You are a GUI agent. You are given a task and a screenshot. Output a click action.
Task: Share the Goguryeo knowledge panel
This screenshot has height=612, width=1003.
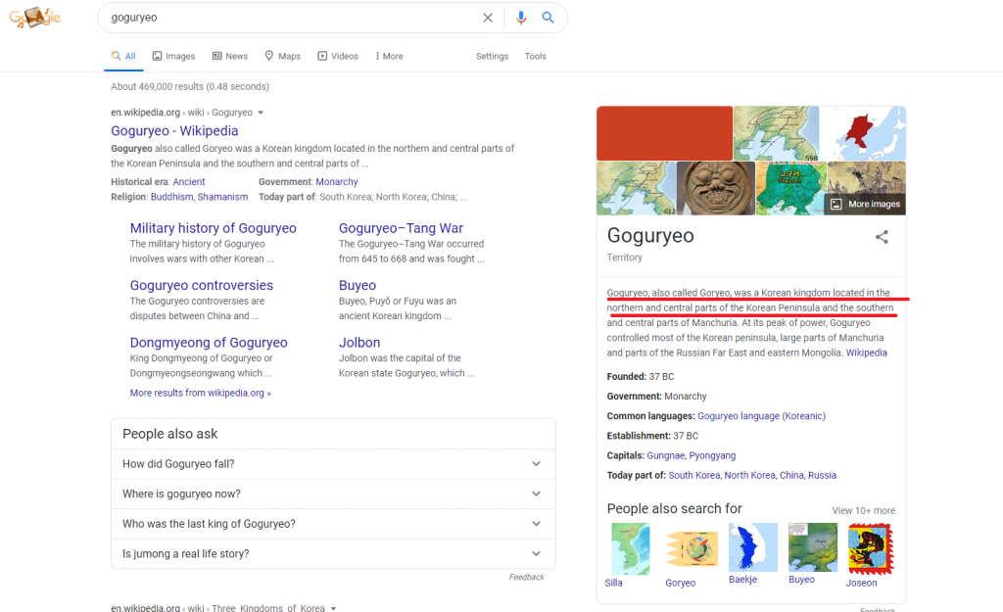(x=882, y=237)
